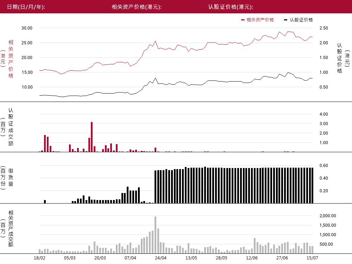Click the 25.00 left price axis value
The height and width of the screenshot is (264, 352).
27,43
